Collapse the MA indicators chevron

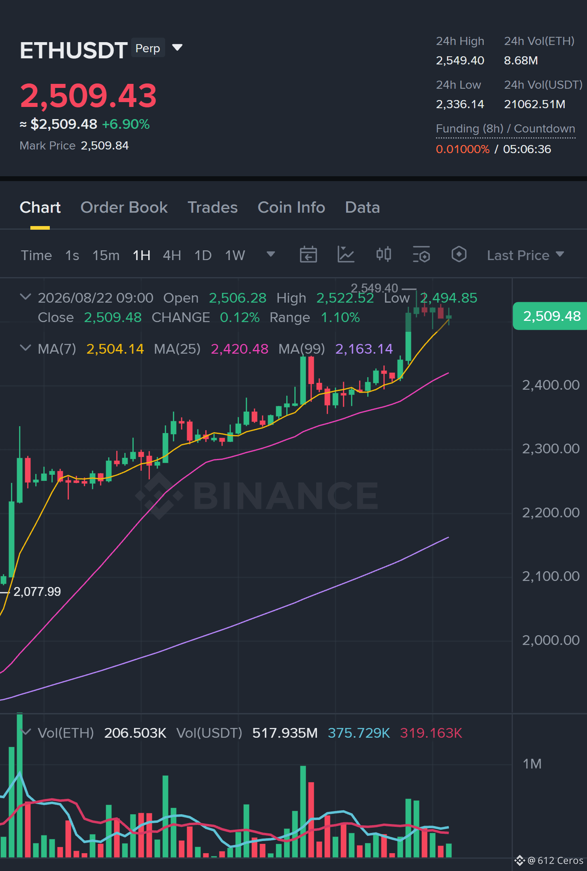[x=25, y=348]
